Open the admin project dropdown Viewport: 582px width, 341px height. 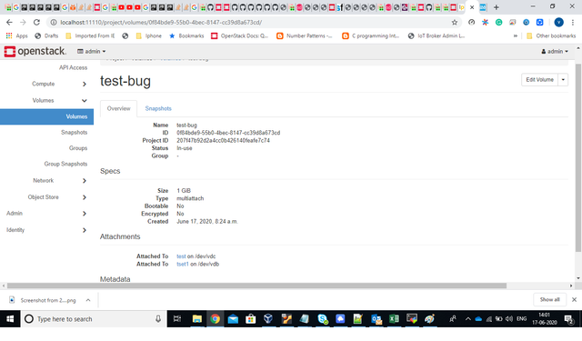[x=91, y=51]
